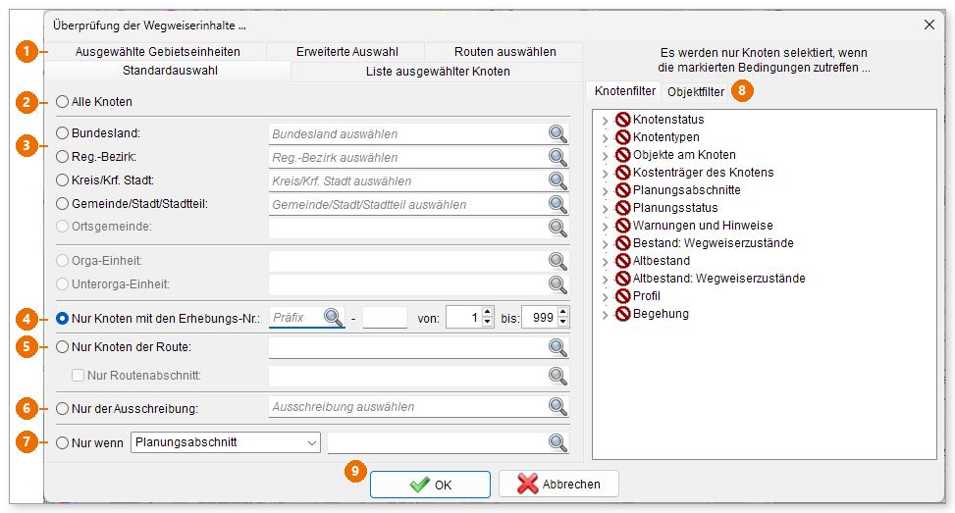Click filter icon of Warnungen und Hinweise
Image resolution: width=955 pixels, height=513 pixels.
coord(622,226)
